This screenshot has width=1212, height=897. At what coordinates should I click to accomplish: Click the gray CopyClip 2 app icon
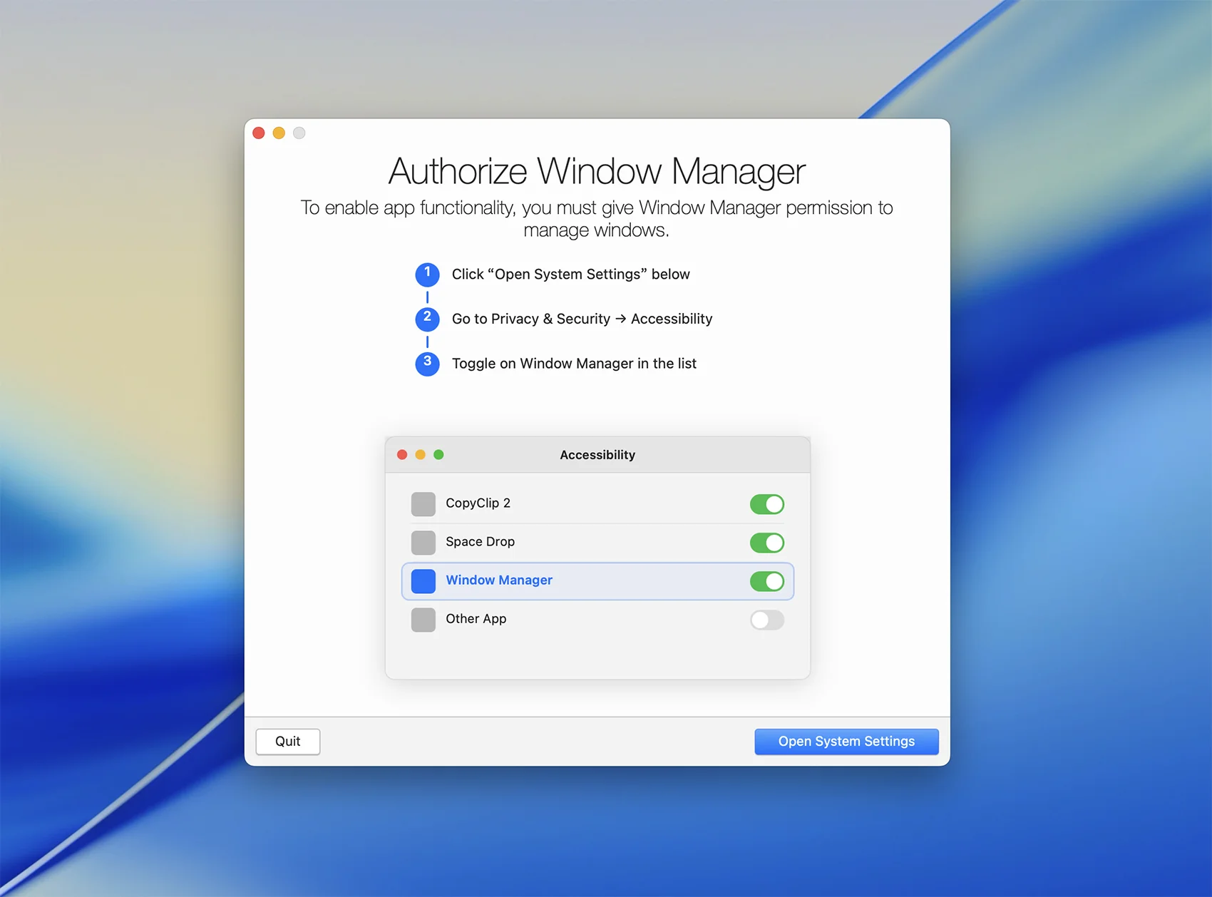click(423, 504)
